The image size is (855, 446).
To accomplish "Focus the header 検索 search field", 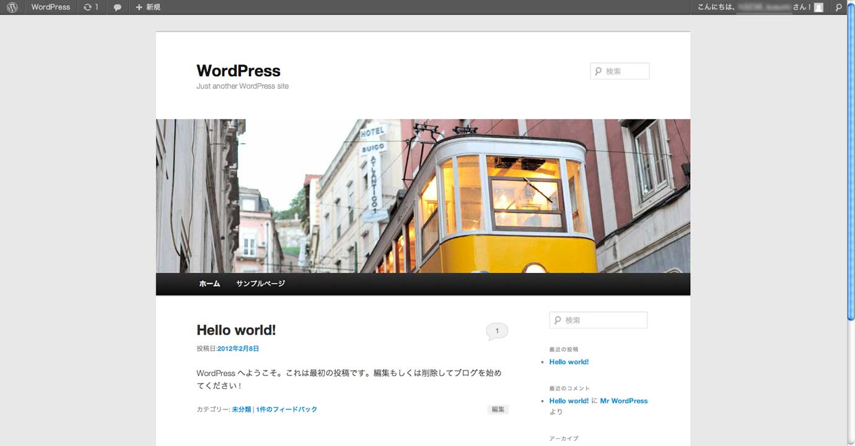I will 620,71.
